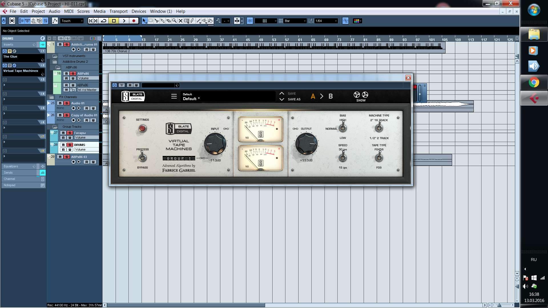Click the SHOW tape reels icon
This screenshot has height=308, width=548.
click(361, 95)
